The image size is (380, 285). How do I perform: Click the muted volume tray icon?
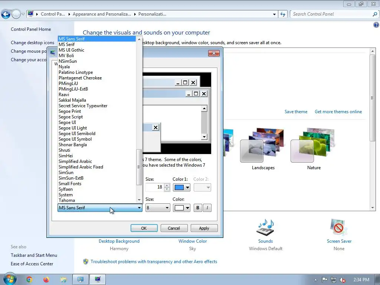342,280
